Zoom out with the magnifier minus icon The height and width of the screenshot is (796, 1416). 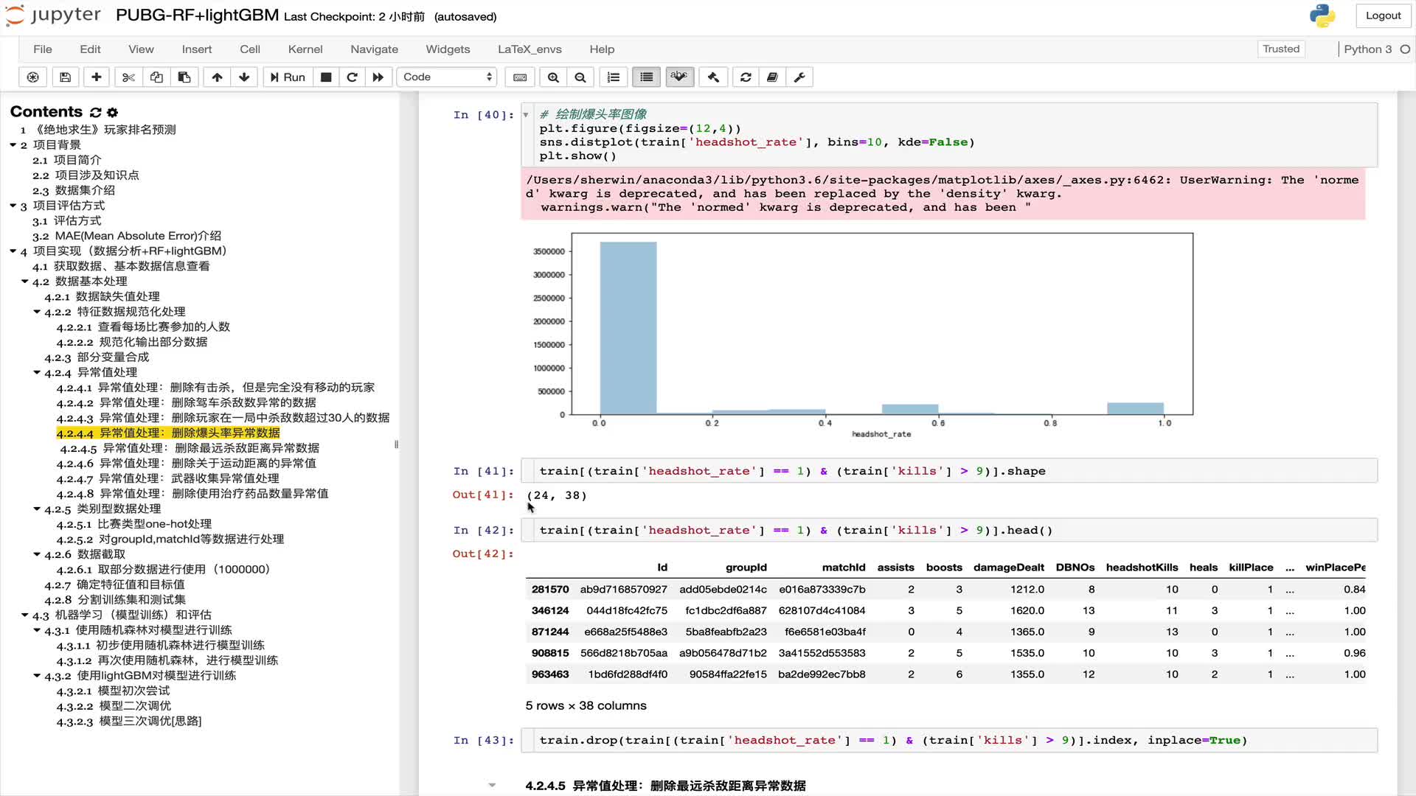pos(580,77)
